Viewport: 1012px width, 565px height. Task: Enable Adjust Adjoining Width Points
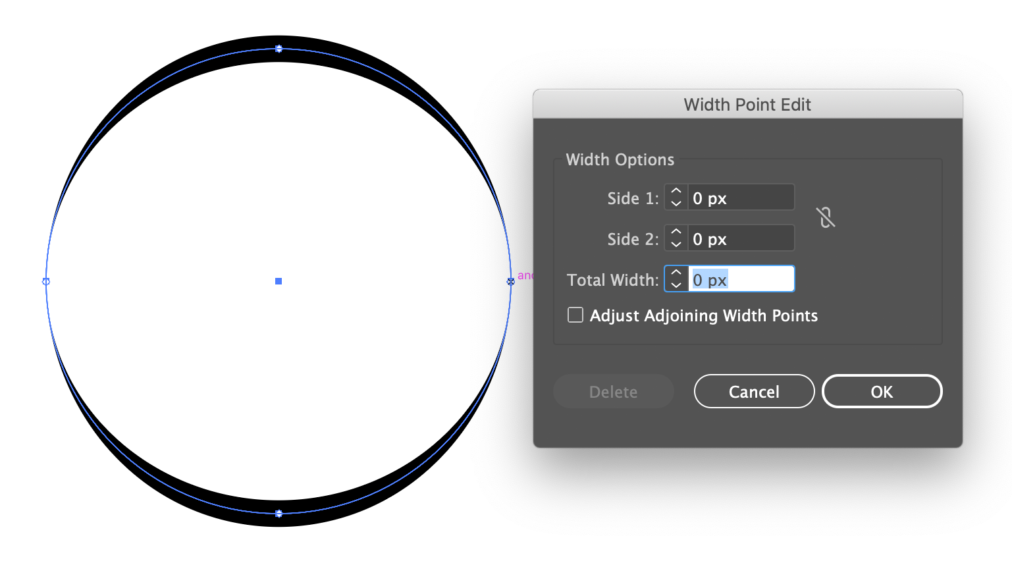pos(575,315)
